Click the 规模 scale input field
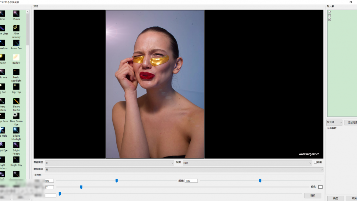Screen dimensions: 357x201 click(x=191, y=181)
